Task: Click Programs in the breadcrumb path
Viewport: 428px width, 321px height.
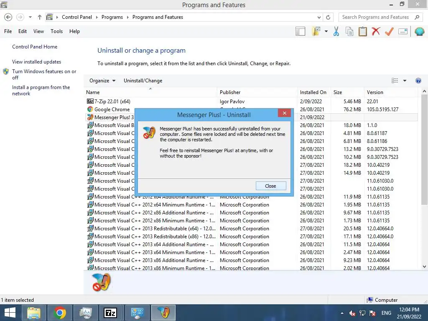Action: (x=112, y=17)
